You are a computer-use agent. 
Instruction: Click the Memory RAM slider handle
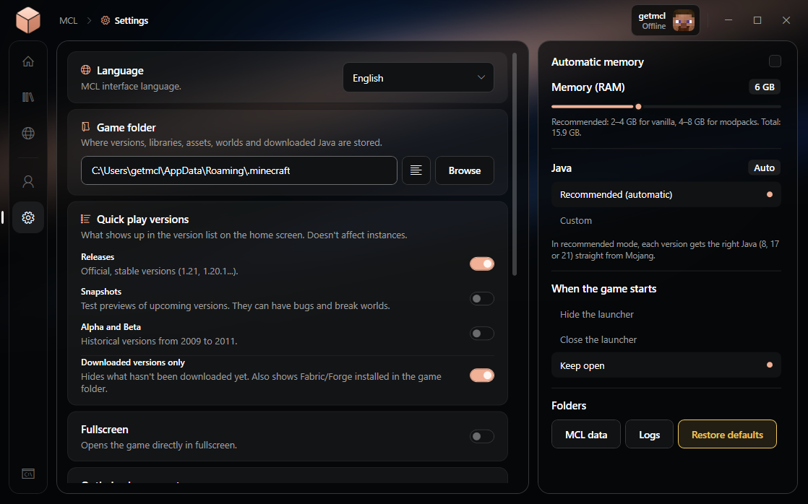[638, 107]
